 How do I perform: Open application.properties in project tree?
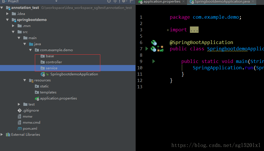(58, 98)
